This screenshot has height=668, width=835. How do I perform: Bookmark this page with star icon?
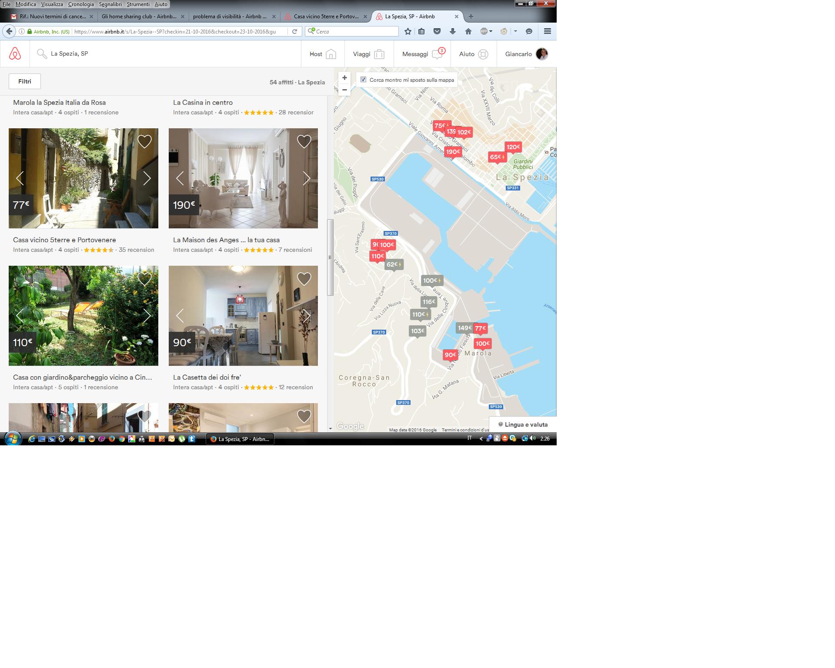click(407, 31)
